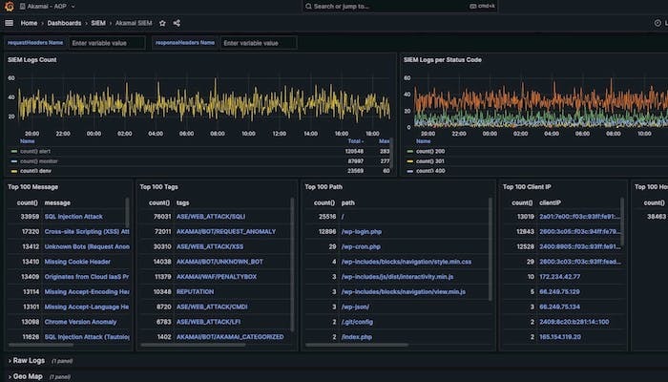Image resolution: width=668 pixels, height=382 pixels.
Task: Open the Chrome Version Anomaly message
Action: [80, 322]
